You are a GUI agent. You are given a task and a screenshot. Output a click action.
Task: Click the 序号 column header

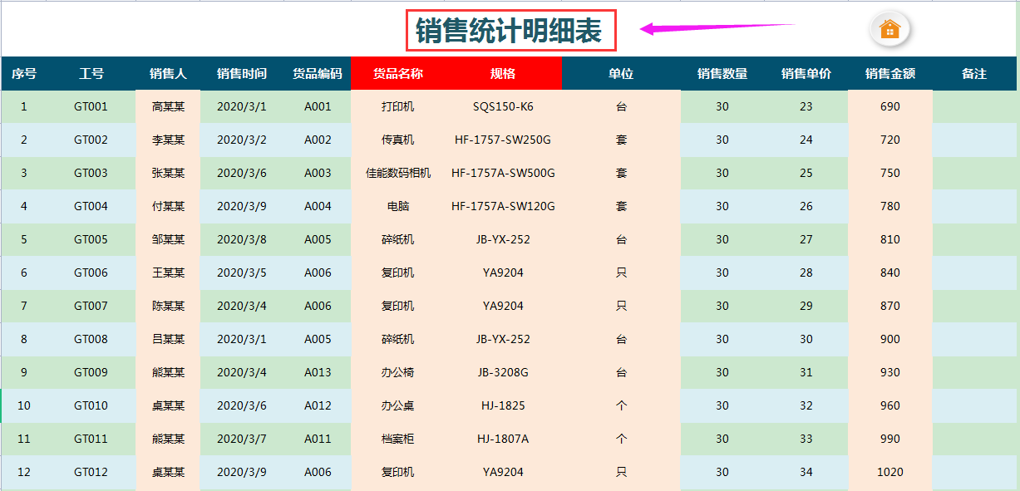[x=24, y=73]
